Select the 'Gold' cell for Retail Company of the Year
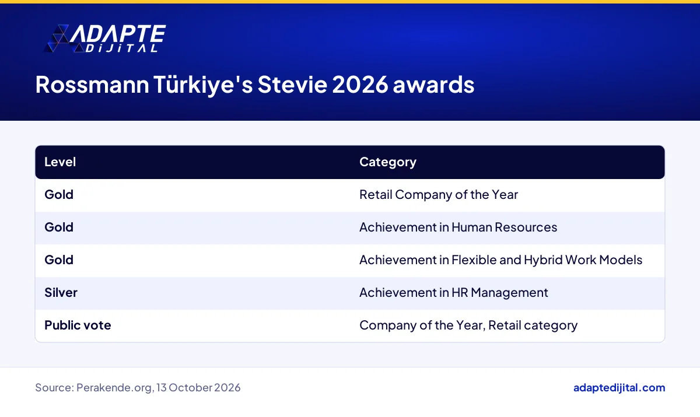Image resolution: width=700 pixels, height=417 pixels. pyautogui.click(x=59, y=195)
